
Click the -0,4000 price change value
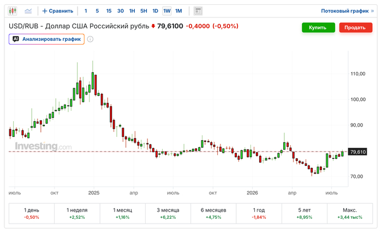coord(198,26)
